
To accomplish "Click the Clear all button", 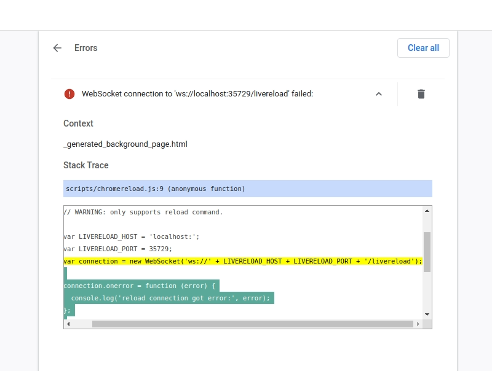I will coord(423,48).
